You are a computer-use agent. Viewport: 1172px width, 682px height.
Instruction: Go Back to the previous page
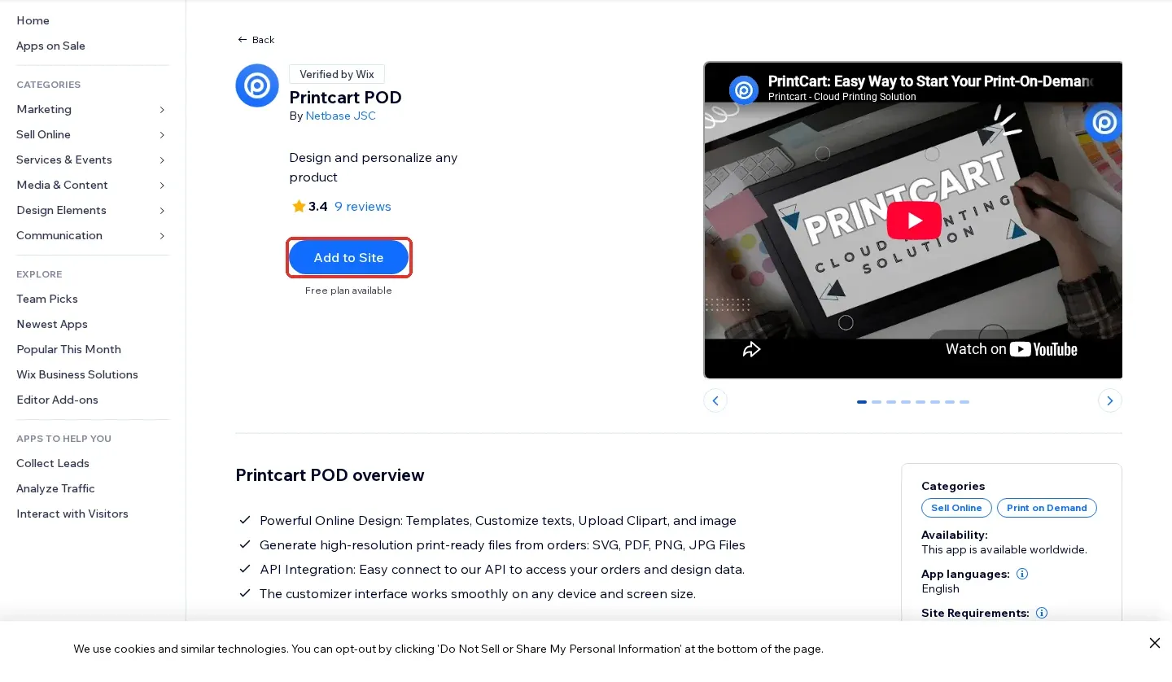[256, 40]
